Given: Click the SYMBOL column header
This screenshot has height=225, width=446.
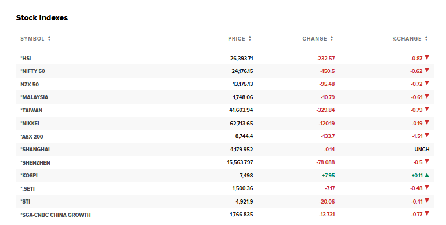Looking at the screenshot, I should 32,39.
